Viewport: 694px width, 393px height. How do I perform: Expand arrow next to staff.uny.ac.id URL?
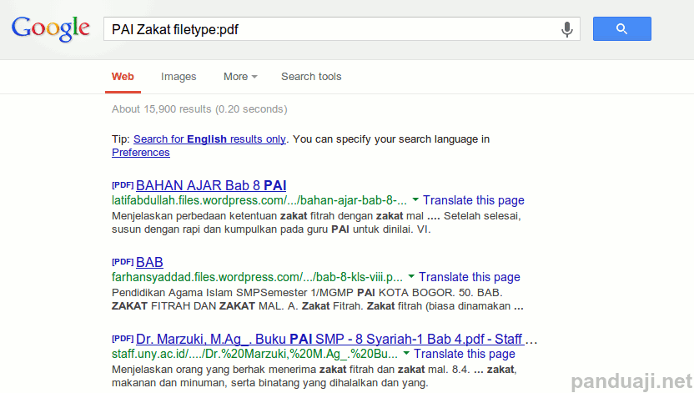(x=406, y=353)
